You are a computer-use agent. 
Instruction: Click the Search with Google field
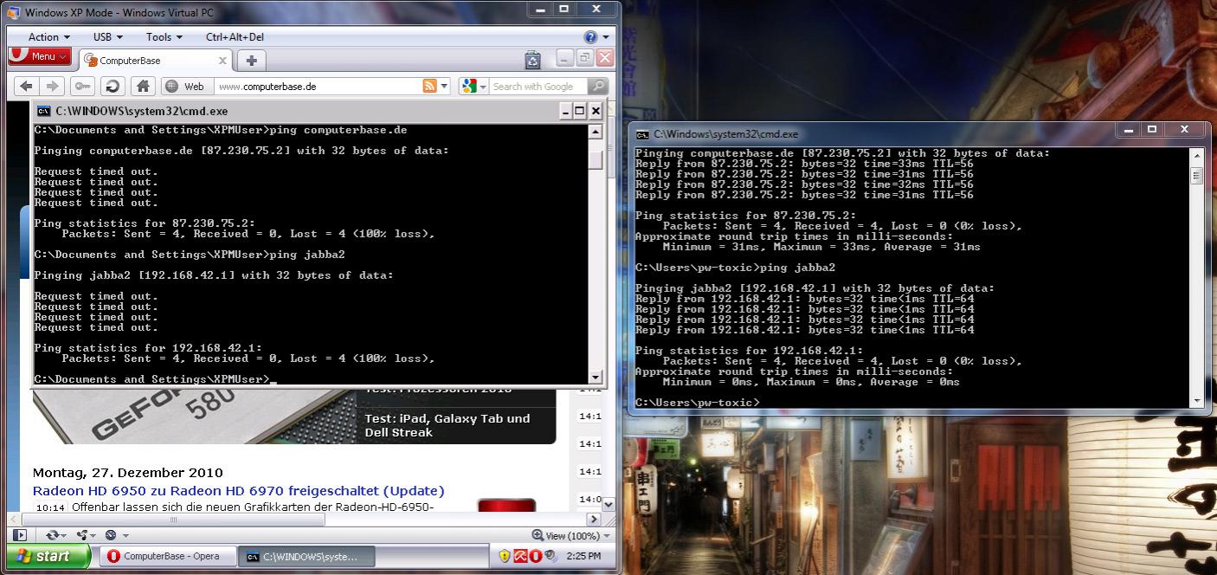538,87
